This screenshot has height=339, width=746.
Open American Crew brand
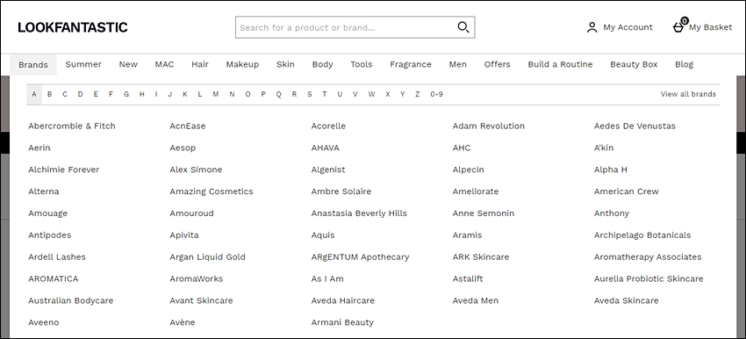point(626,191)
